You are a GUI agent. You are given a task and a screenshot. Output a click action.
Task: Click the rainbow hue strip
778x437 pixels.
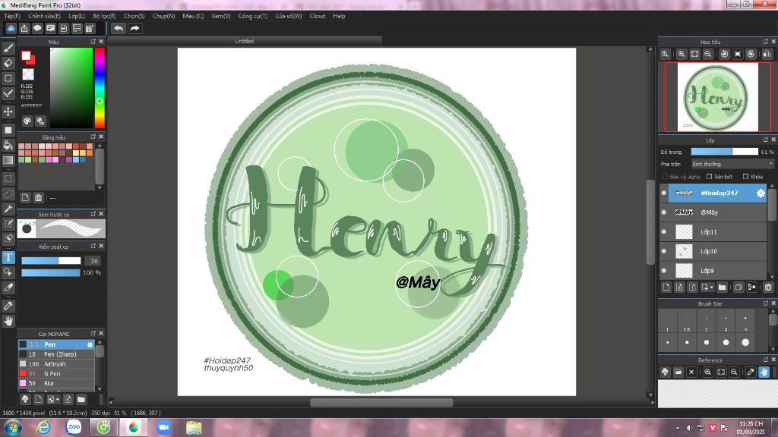(x=100, y=88)
